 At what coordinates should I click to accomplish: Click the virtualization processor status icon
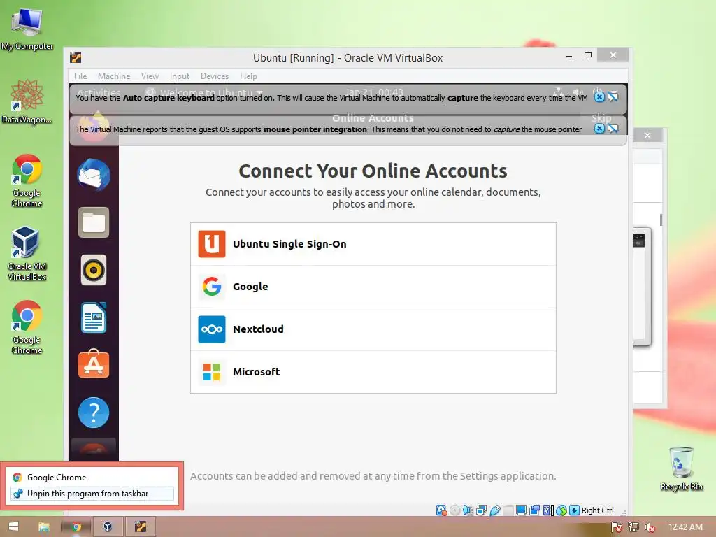point(547,510)
